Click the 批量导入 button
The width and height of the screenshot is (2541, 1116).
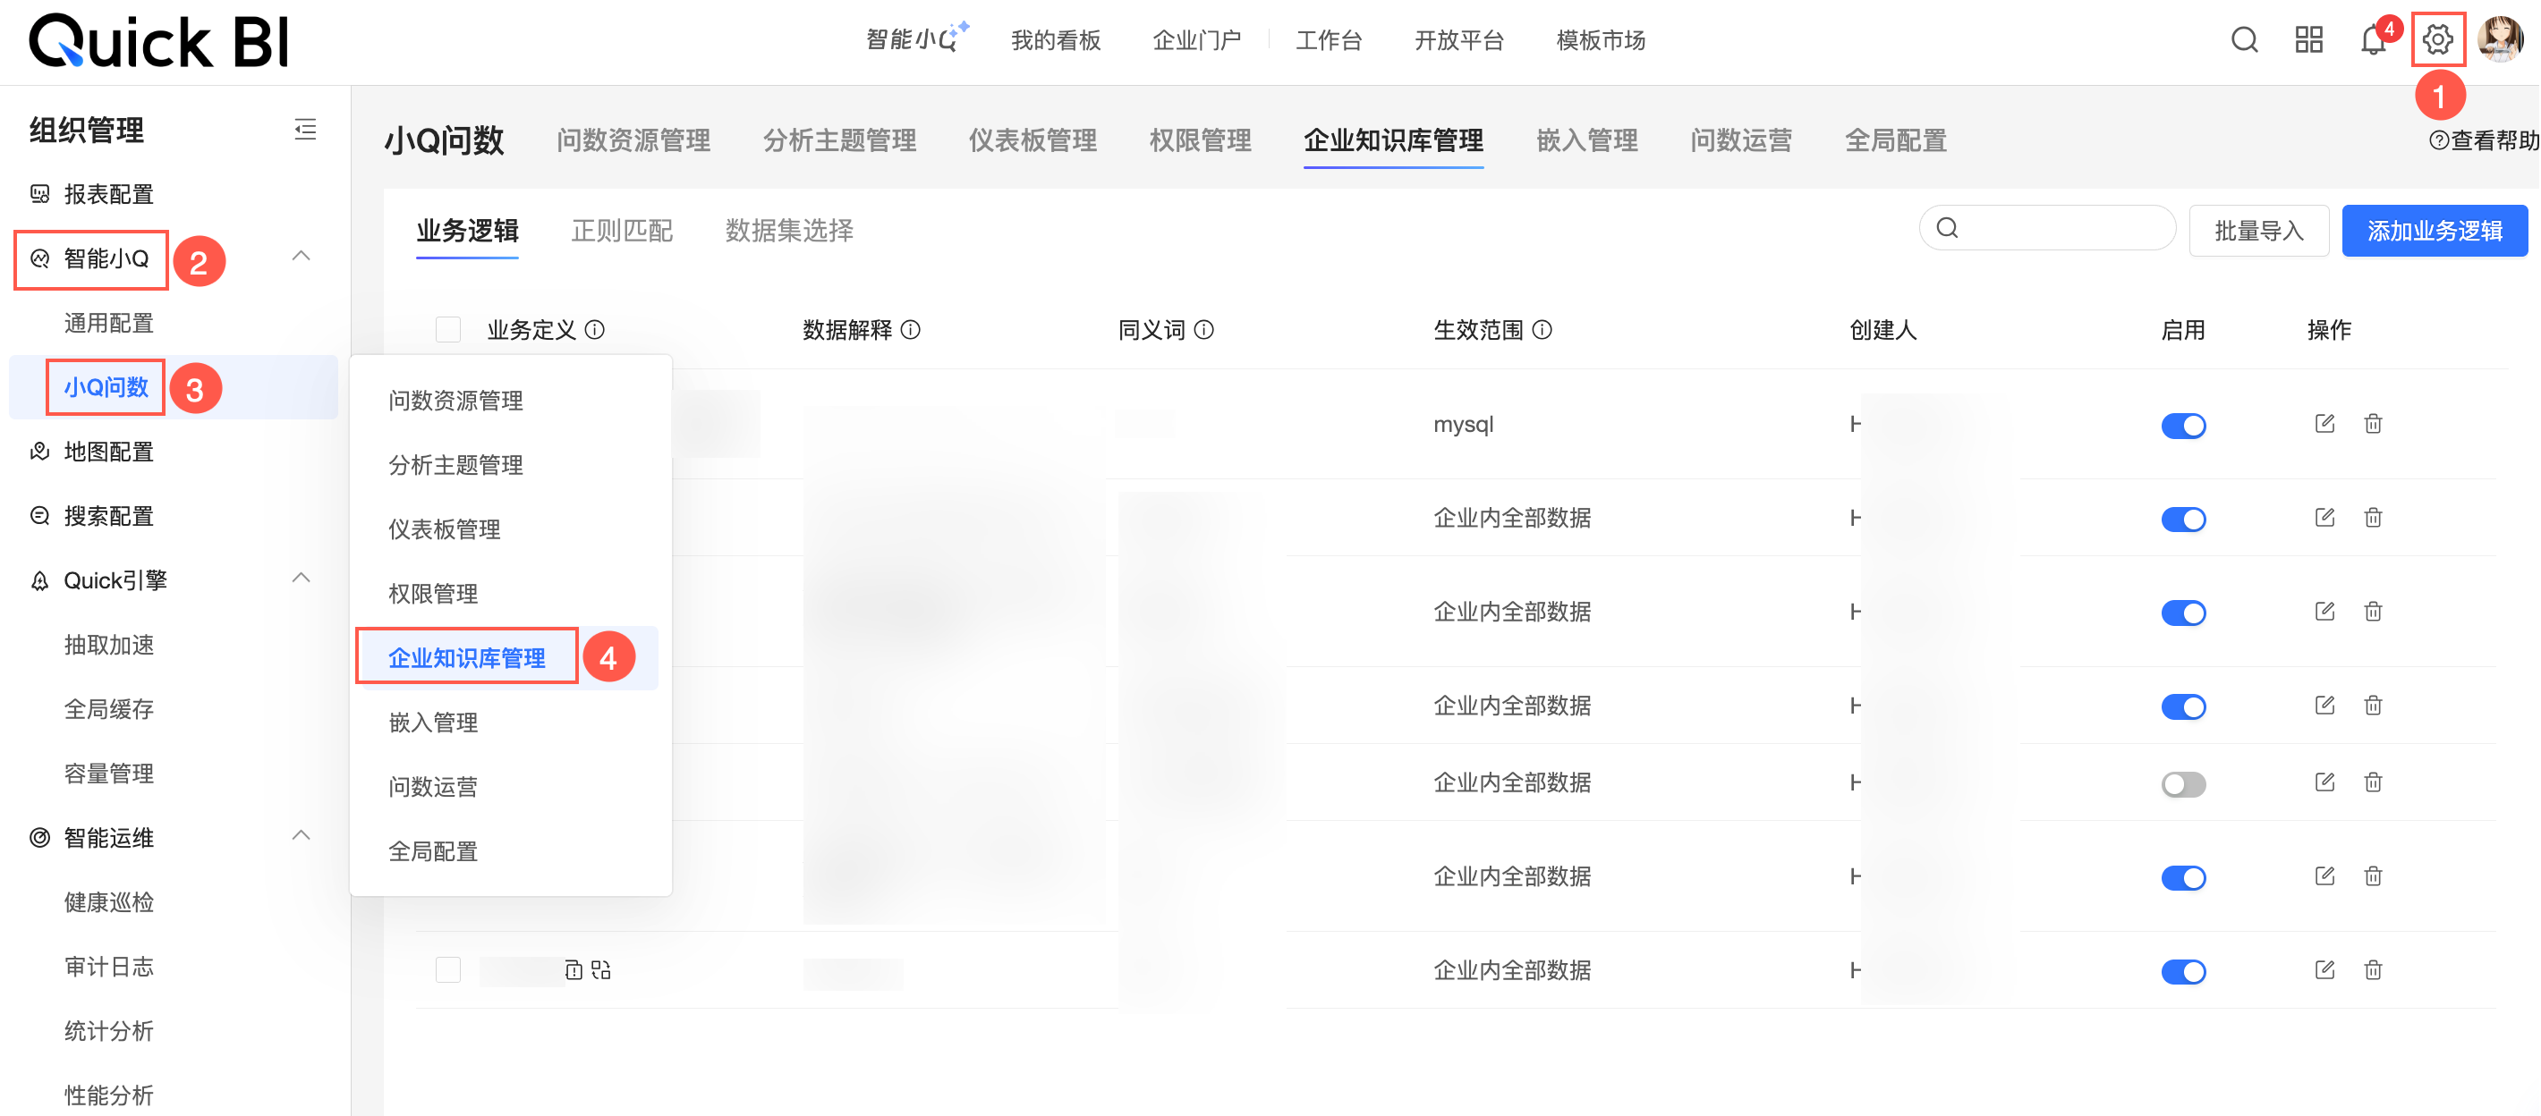click(2258, 231)
